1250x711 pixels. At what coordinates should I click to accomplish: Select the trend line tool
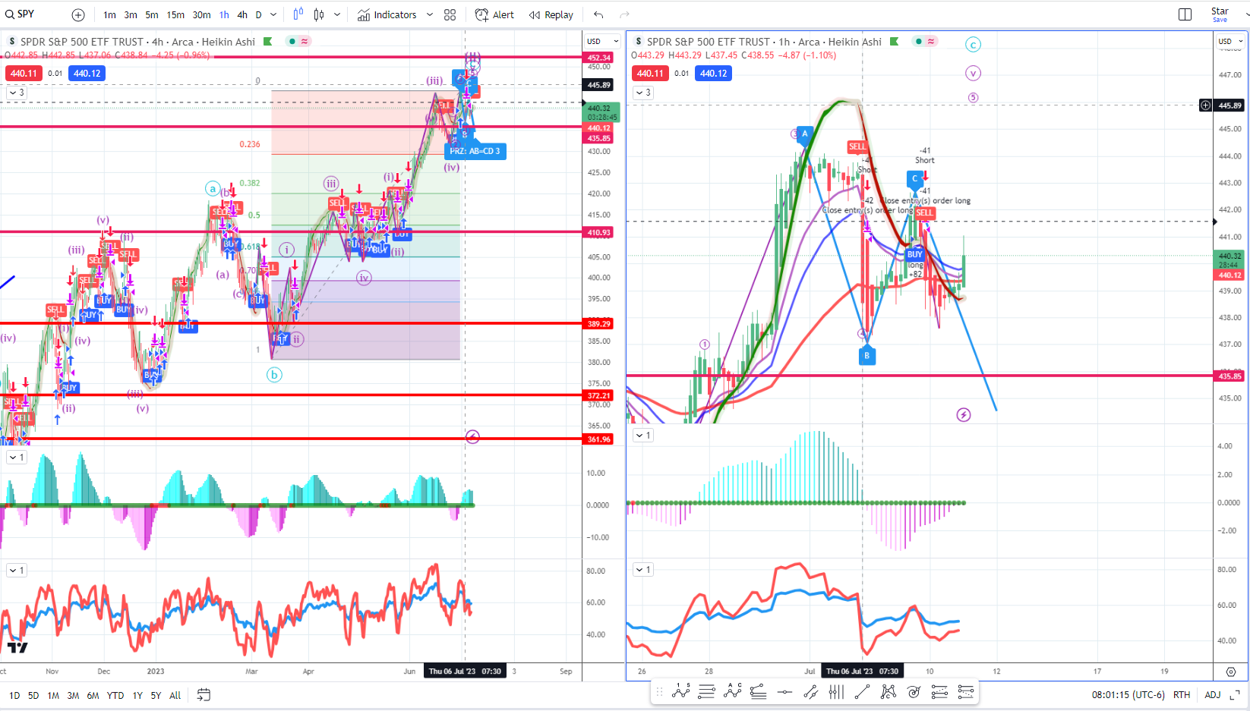click(862, 691)
